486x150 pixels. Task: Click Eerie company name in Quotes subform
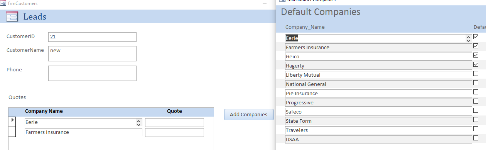click(83, 122)
